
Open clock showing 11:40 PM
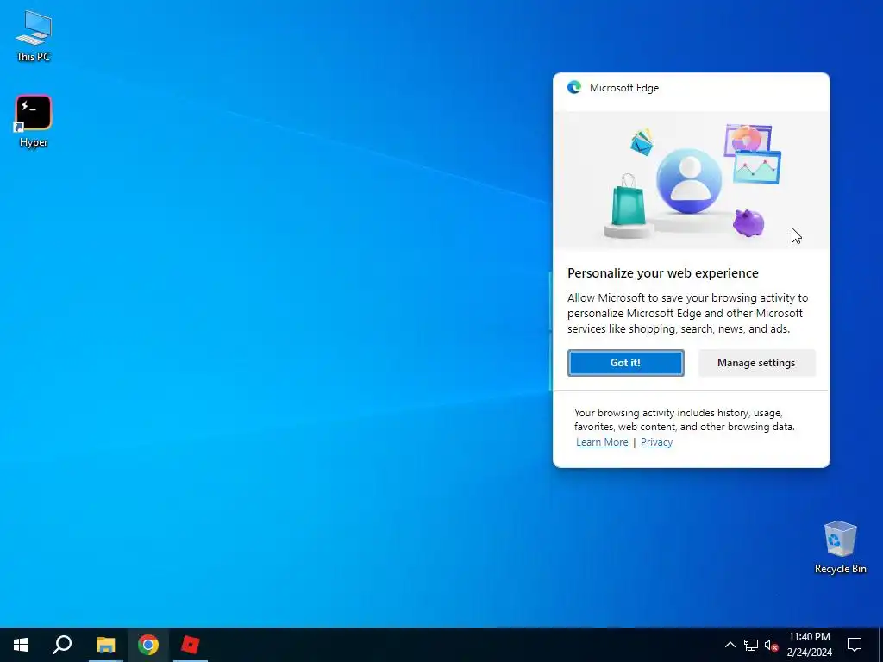(809, 645)
